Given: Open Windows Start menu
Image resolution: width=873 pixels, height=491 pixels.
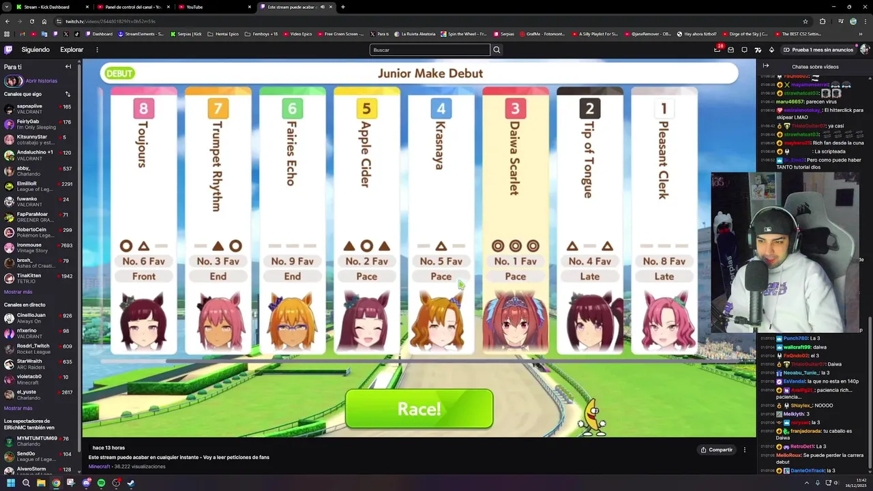Looking at the screenshot, I should coord(10,483).
